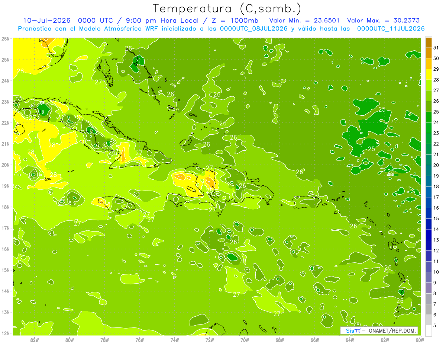Screen dimensions: 446x345
Task: Click the color scale label 10
Action: point(436,272)
